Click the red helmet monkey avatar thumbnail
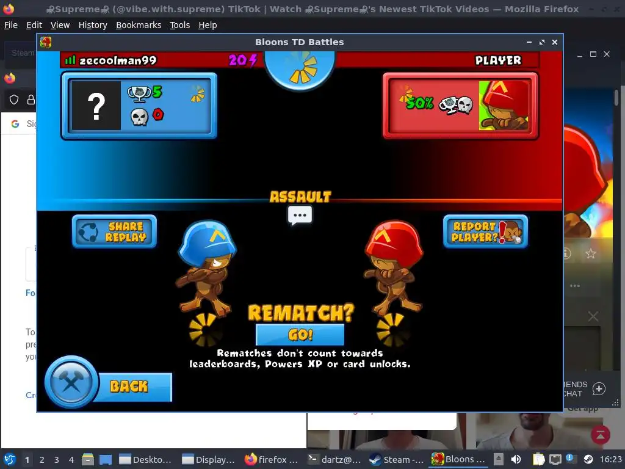 coord(505,106)
